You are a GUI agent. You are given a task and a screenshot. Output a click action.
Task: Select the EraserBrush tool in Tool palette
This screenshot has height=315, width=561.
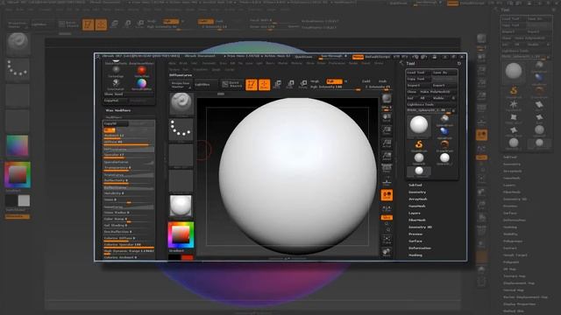tap(444, 145)
